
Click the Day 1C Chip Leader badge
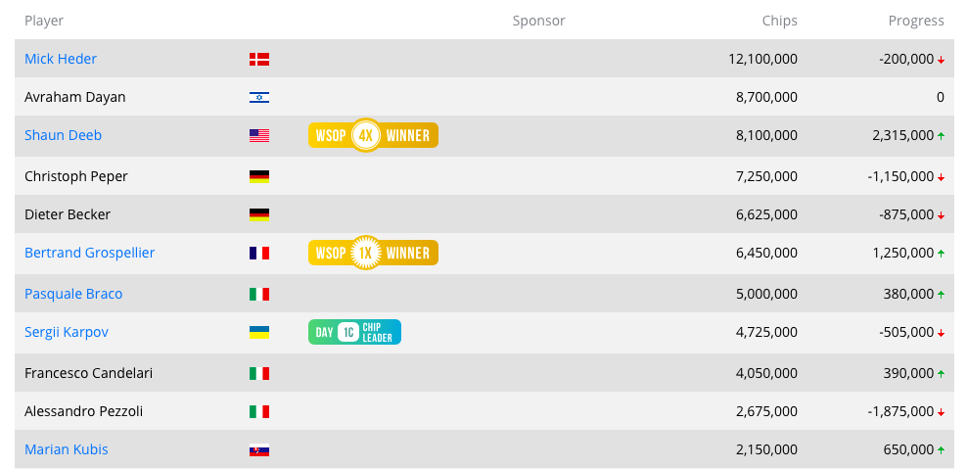(354, 332)
